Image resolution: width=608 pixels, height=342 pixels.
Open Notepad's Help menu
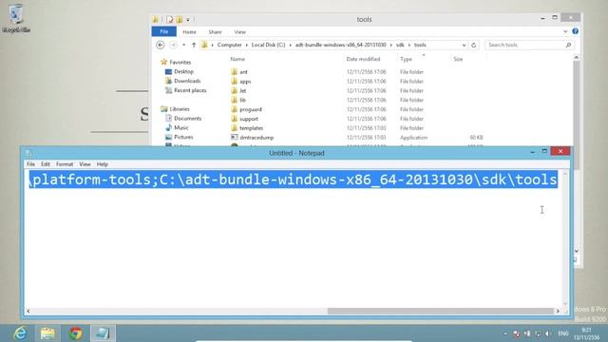pos(103,164)
